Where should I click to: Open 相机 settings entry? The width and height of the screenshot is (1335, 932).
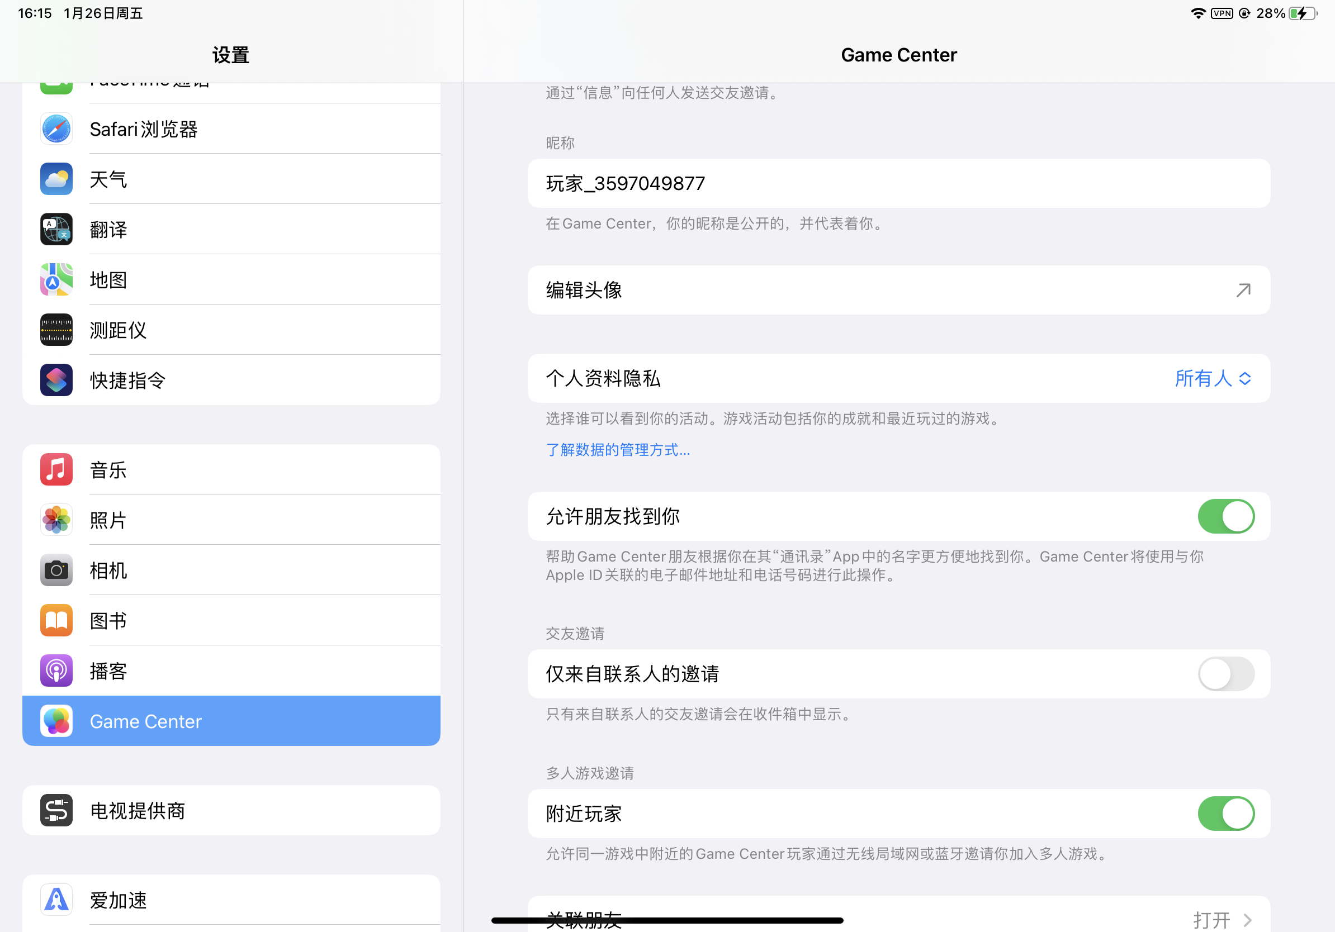point(231,570)
